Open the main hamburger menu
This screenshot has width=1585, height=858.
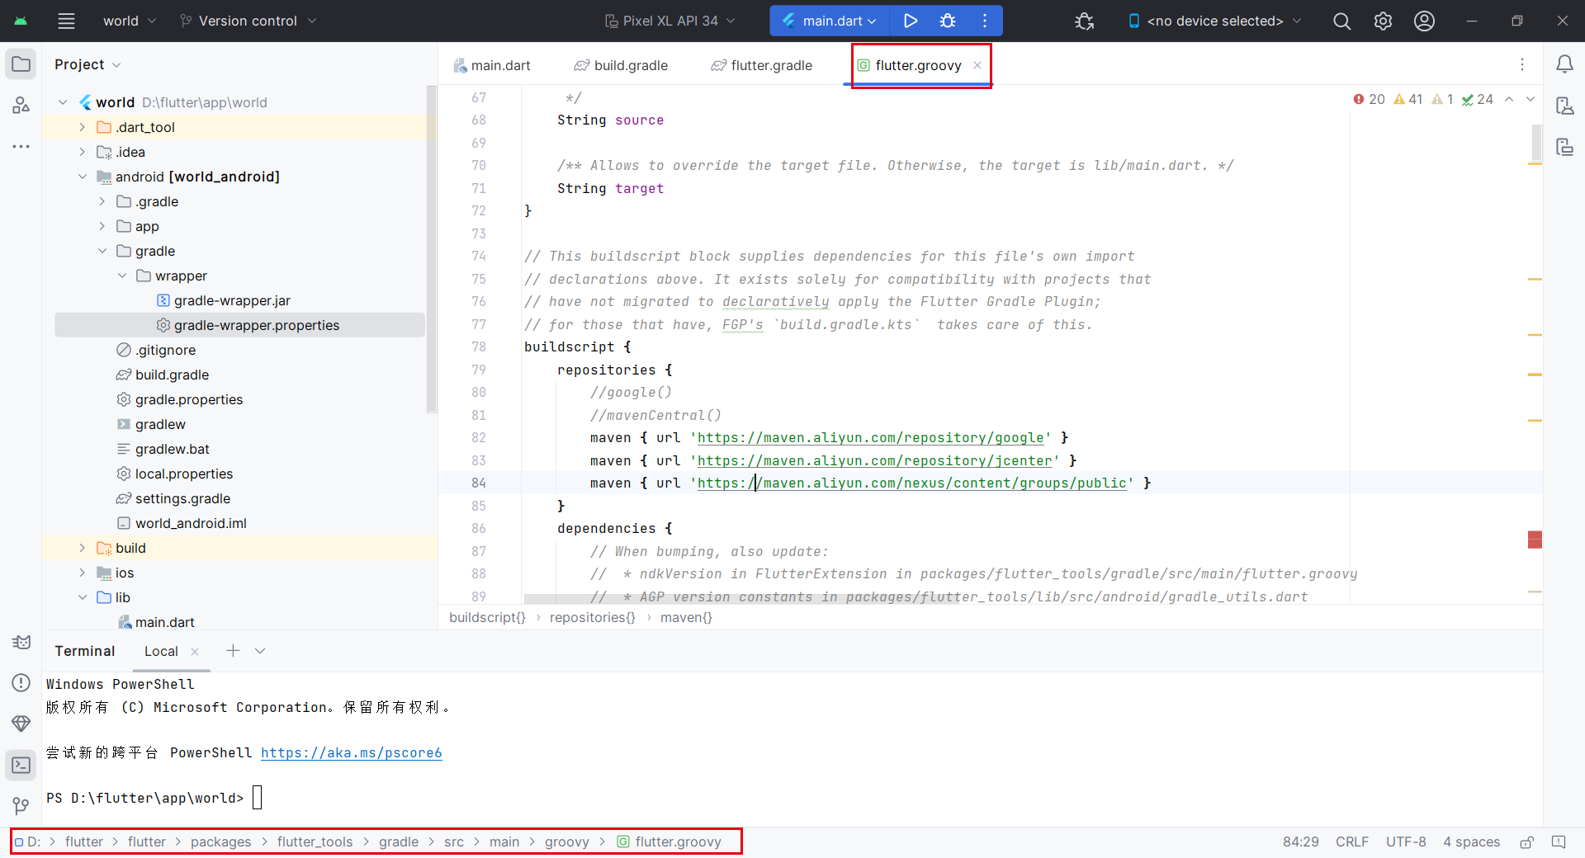click(66, 21)
